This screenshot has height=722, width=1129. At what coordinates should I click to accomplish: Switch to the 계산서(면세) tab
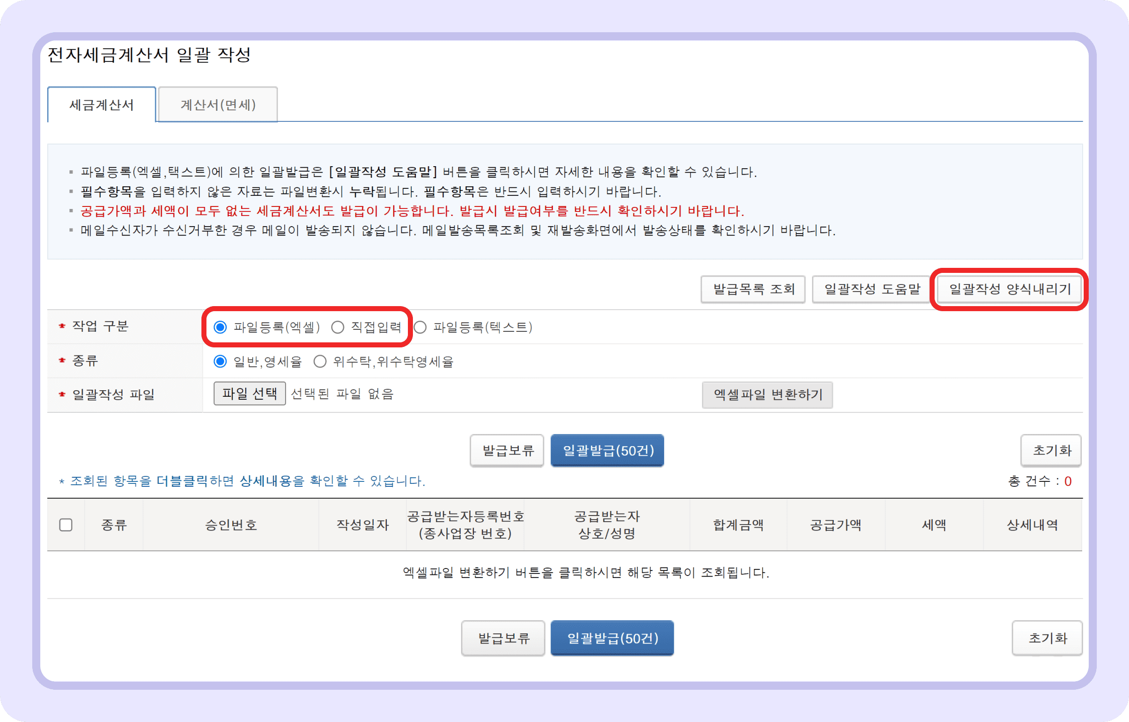(218, 104)
